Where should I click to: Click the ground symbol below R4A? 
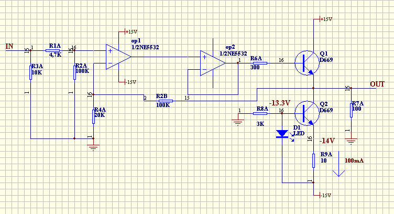[93, 147]
